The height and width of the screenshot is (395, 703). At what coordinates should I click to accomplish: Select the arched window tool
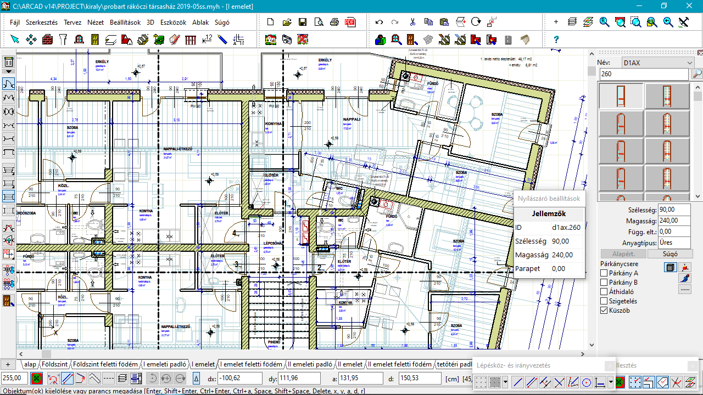tap(79, 39)
